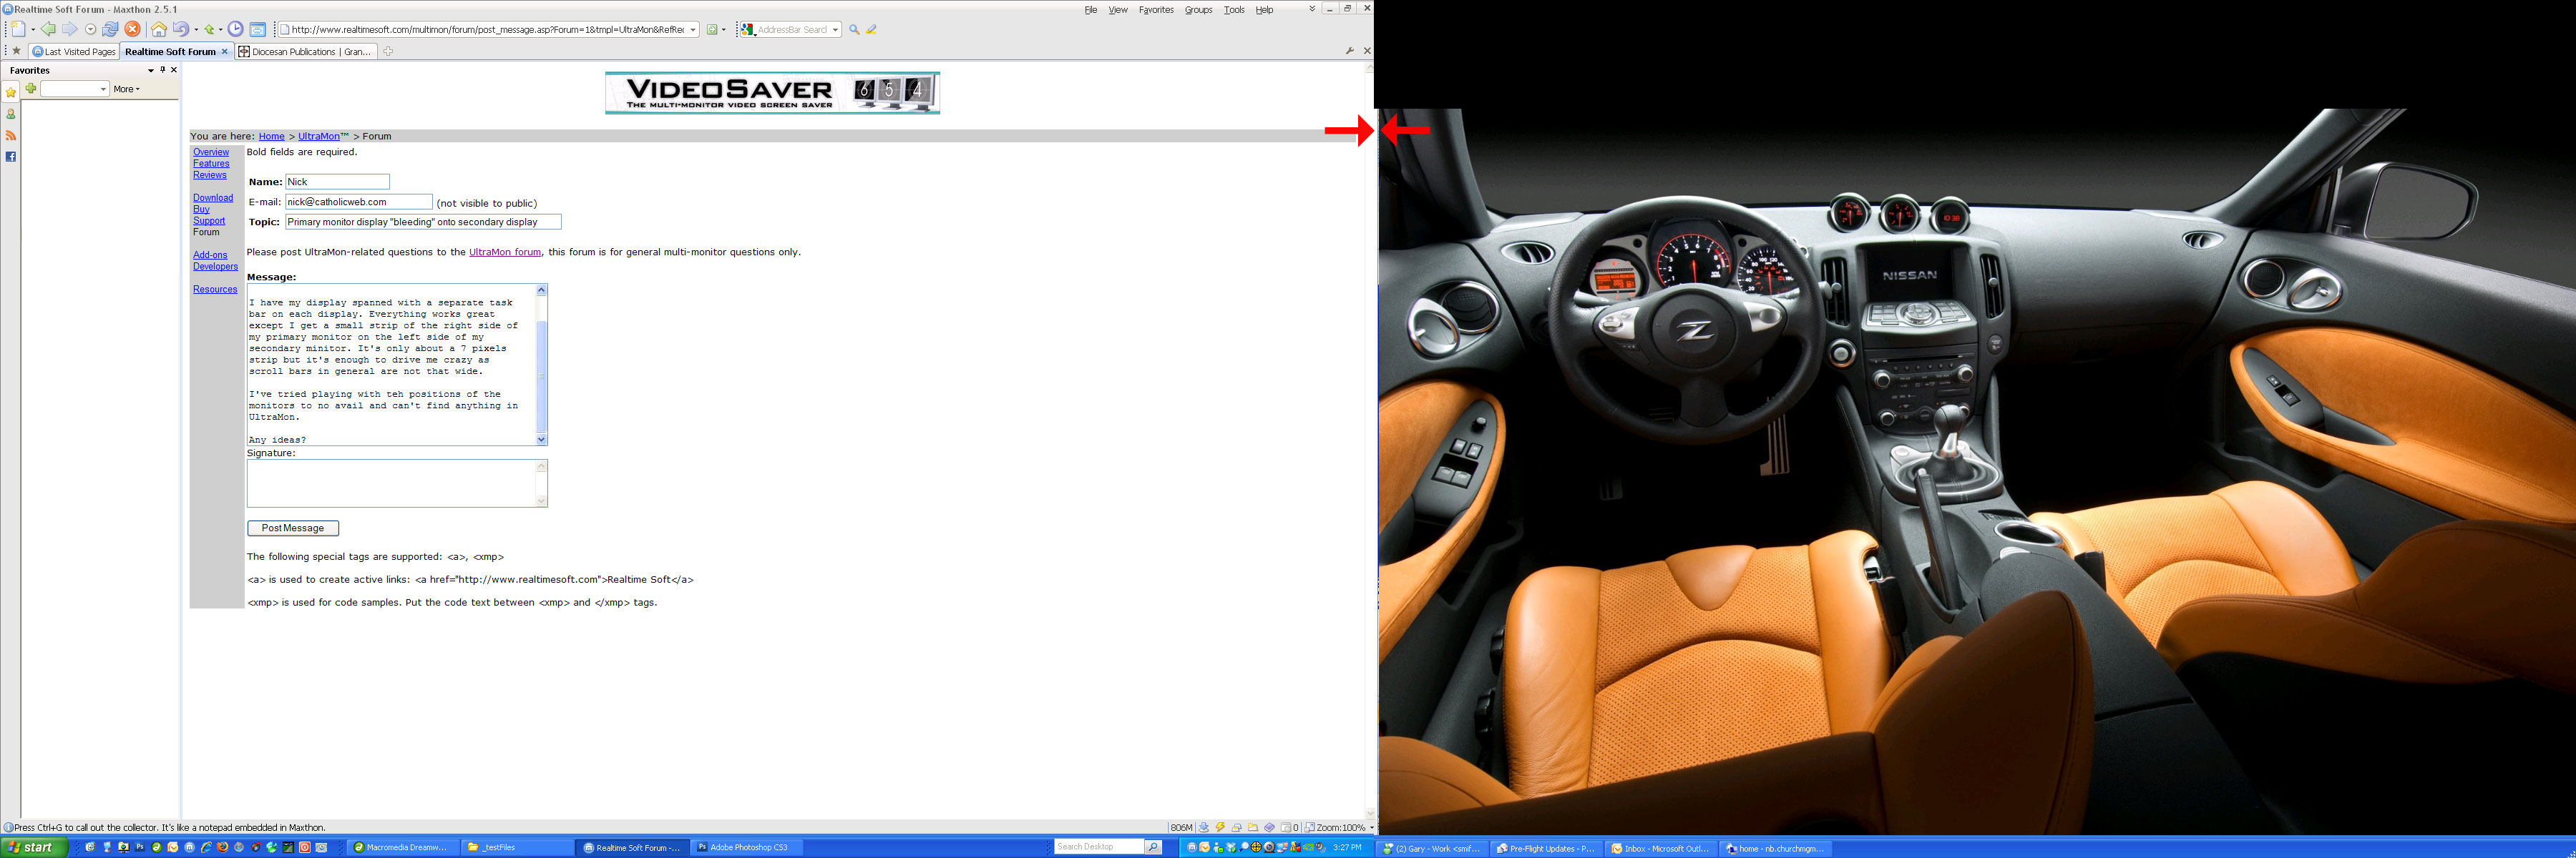This screenshot has height=858, width=2576.
Task: Click the 806M memory indicator in status bar
Action: [1181, 827]
